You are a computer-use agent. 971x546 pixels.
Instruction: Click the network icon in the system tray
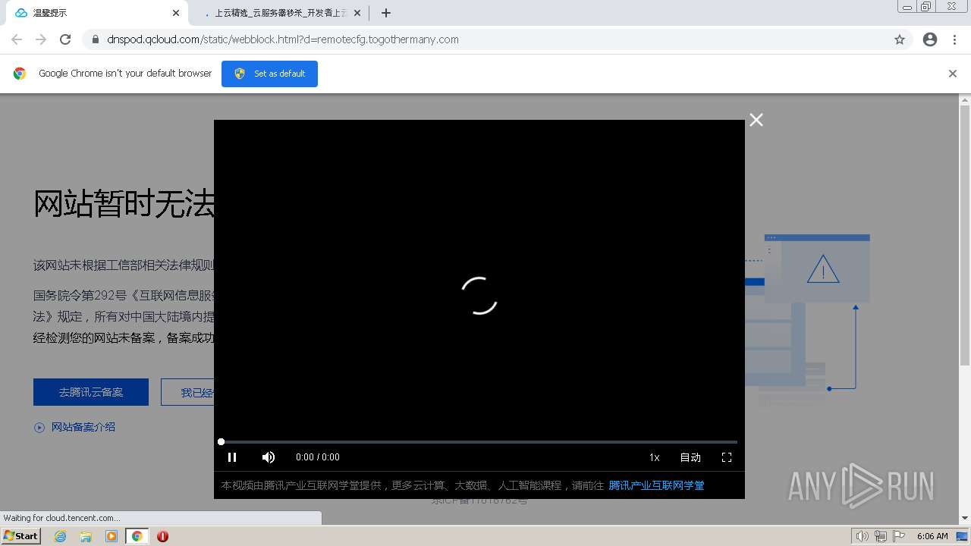point(881,536)
